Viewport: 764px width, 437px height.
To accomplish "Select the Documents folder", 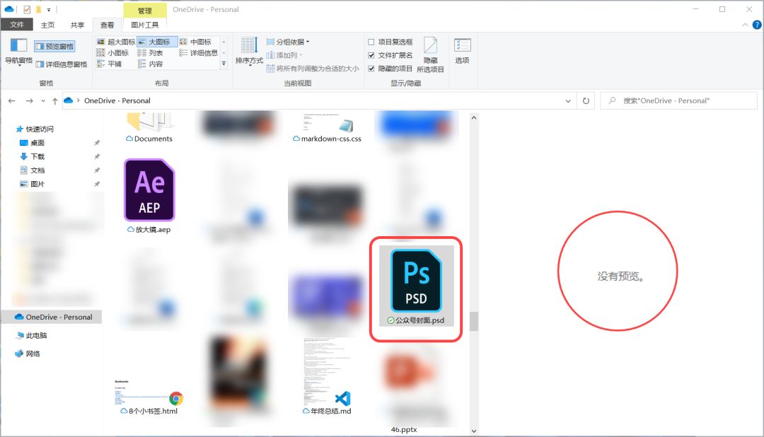I will pos(149,128).
